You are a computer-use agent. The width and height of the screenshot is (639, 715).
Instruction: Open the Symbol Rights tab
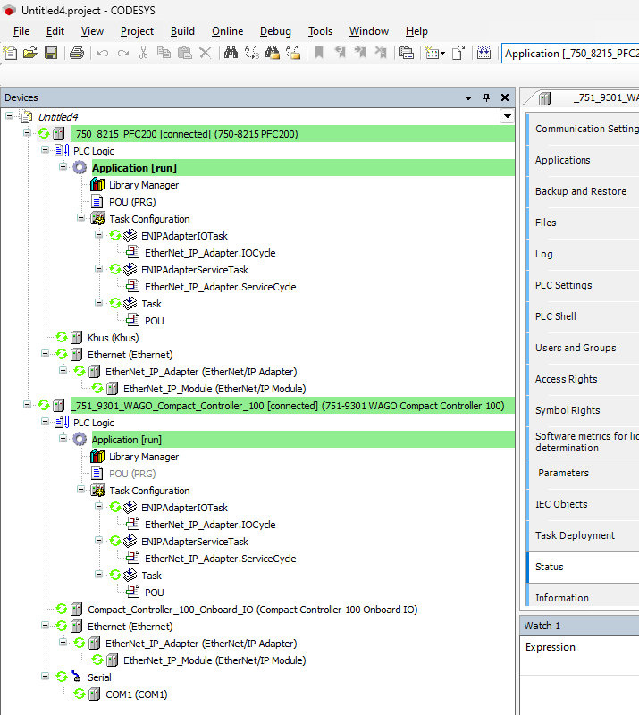pyautogui.click(x=584, y=410)
